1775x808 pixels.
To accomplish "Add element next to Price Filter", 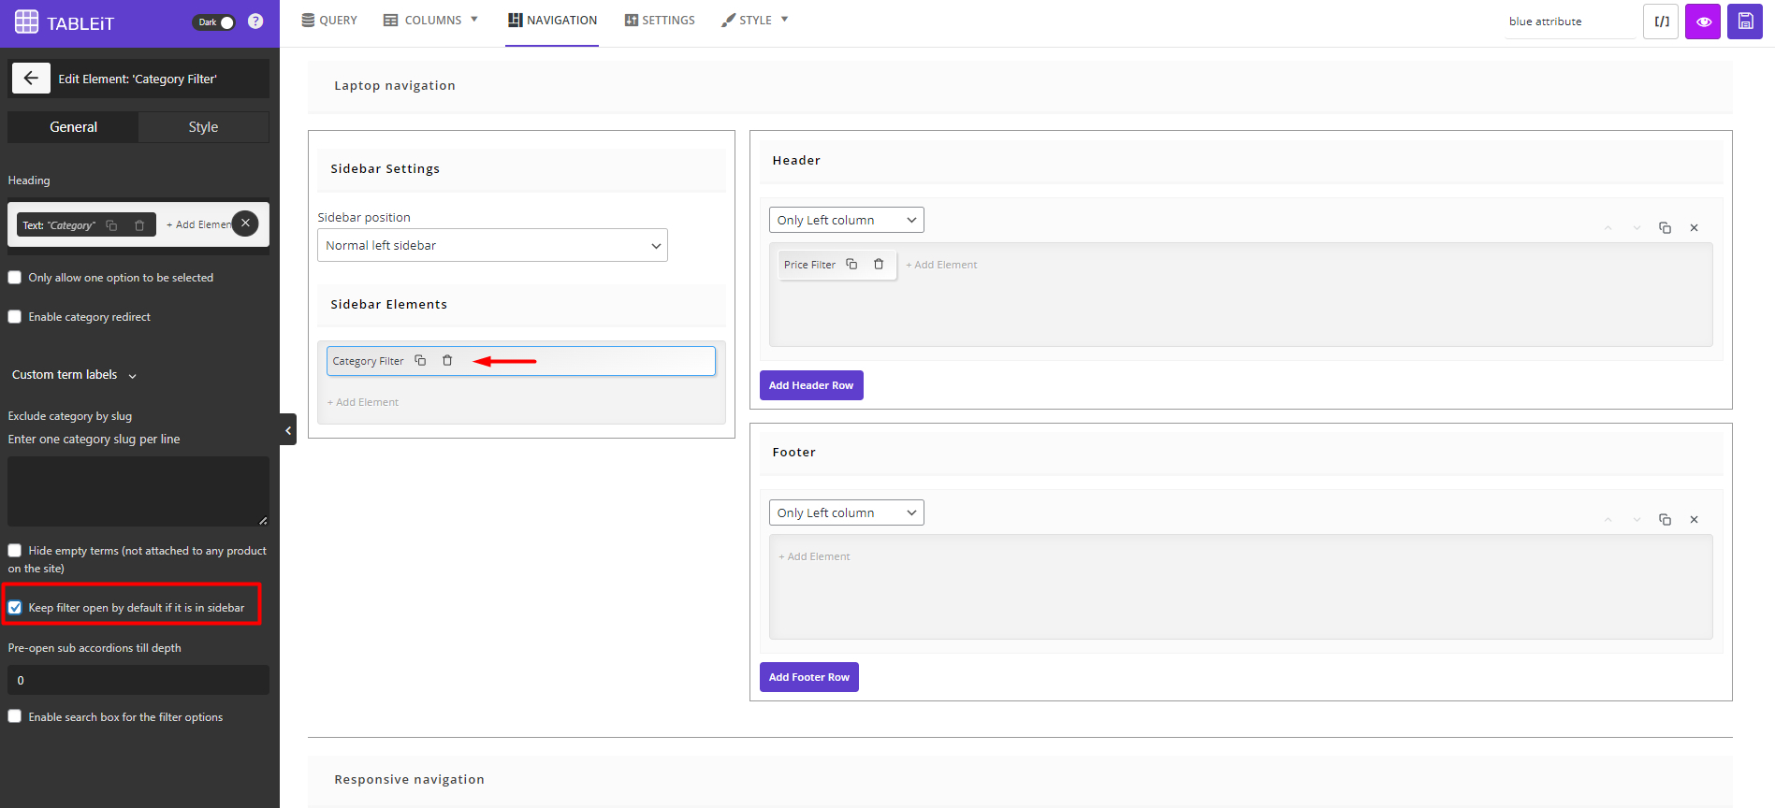I will click(x=941, y=265).
